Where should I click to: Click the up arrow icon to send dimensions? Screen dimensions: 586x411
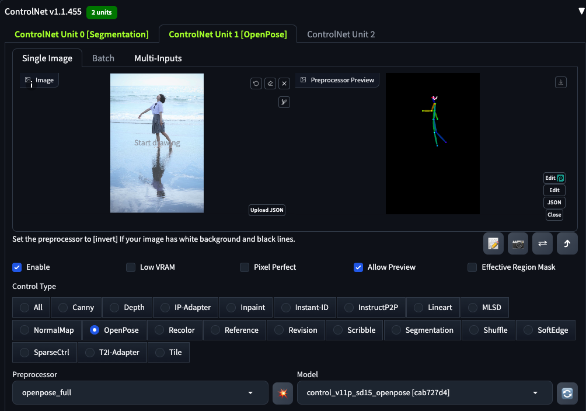click(x=567, y=244)
